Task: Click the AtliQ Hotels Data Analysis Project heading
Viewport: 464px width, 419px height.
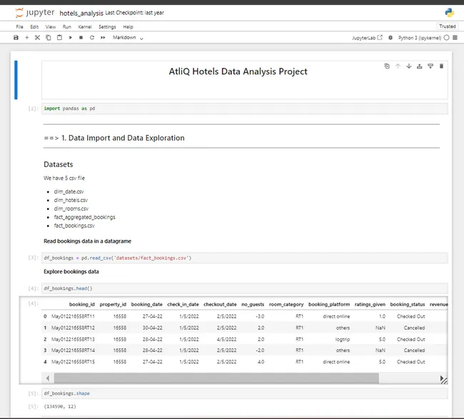Action: tap(238, 71)
